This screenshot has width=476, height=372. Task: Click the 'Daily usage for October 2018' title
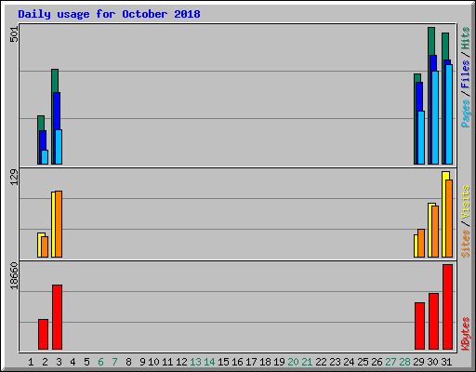[109, 14]
